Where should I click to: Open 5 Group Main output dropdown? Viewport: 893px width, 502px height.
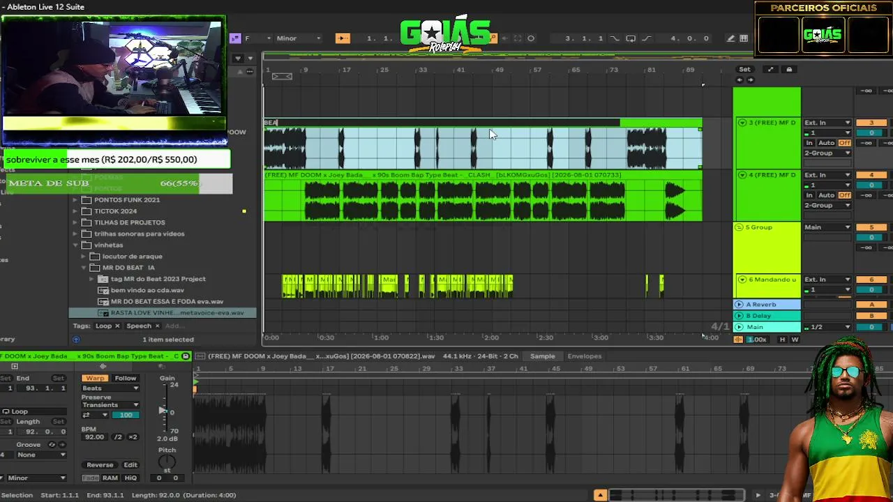point(827,227)
